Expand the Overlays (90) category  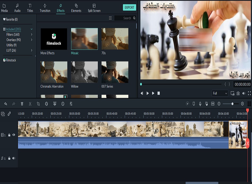tap(32, 40)
